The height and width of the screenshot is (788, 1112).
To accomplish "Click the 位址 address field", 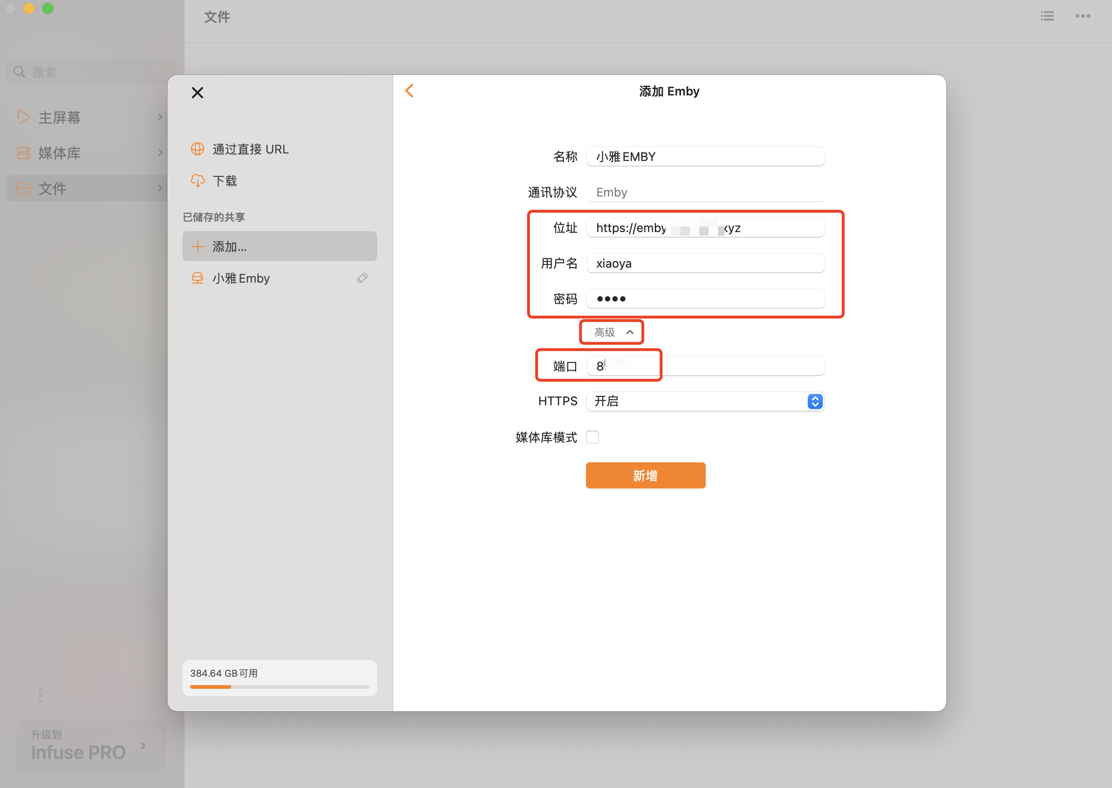I will tap(705, 227).
